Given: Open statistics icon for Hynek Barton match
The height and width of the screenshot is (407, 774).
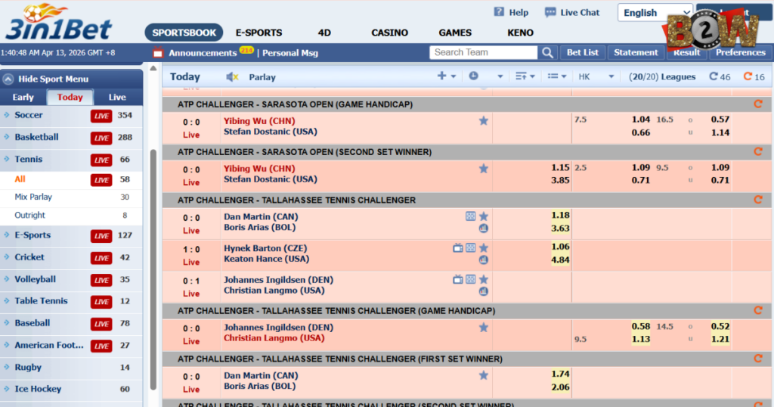Looking at the screenshot, I should 483,259.
